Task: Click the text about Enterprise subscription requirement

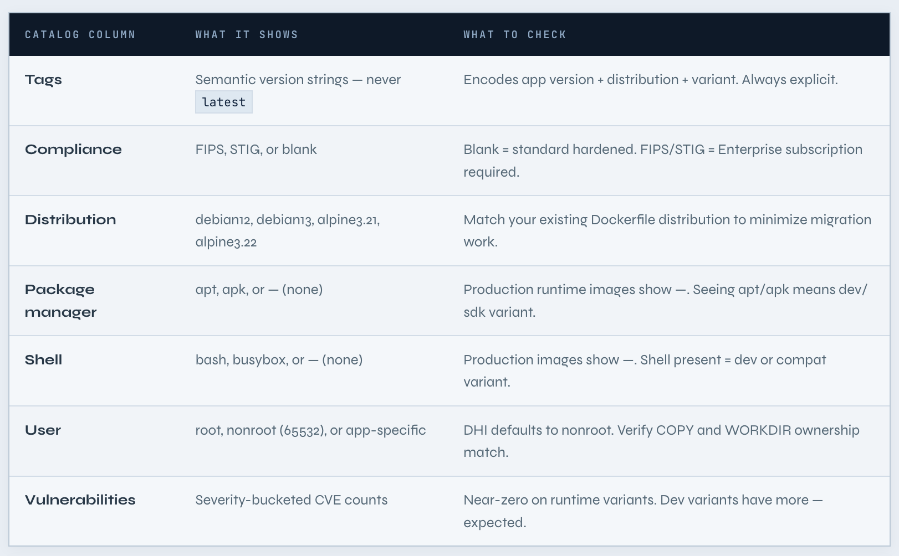Action: click(663, 161)
